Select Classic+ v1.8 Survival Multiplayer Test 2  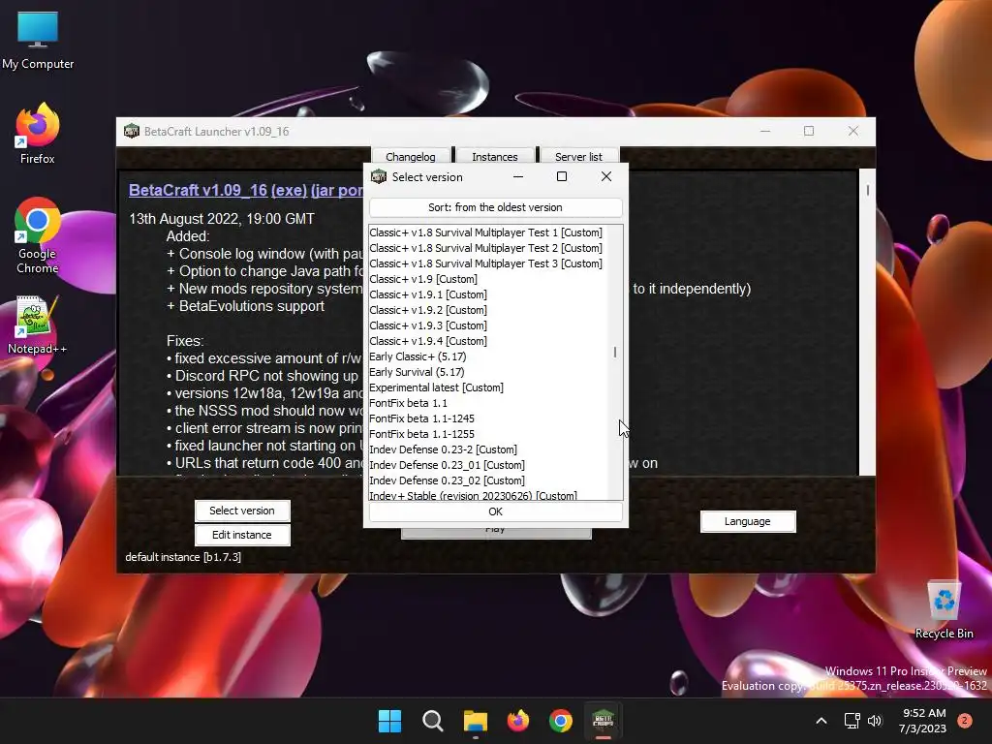pos(486,248)
